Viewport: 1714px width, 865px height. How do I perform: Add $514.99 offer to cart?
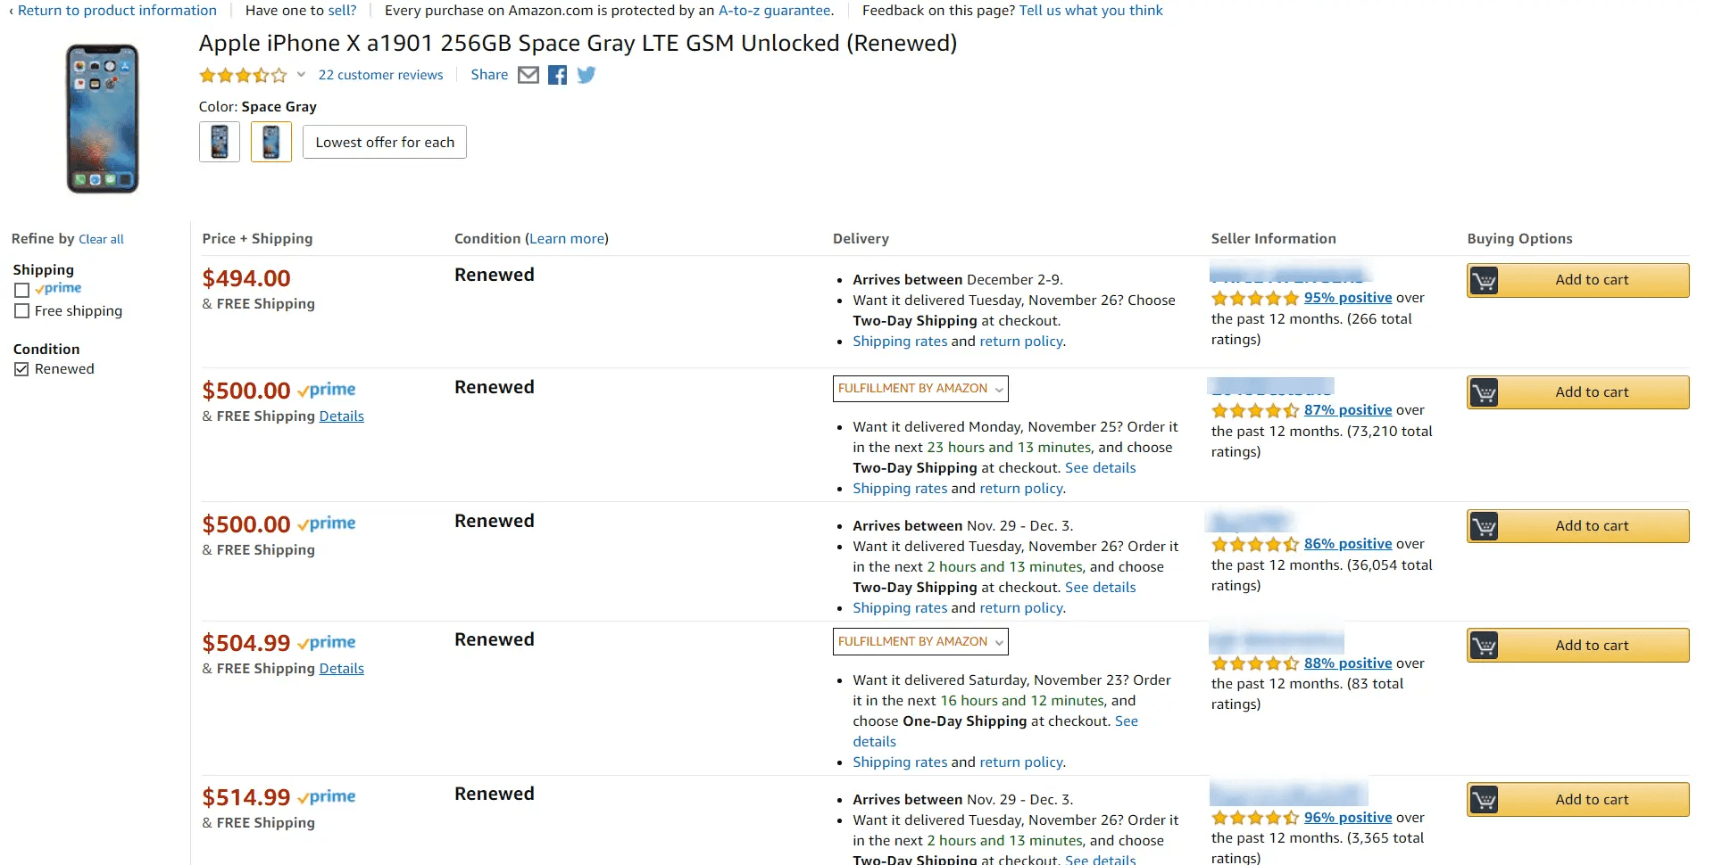point(1578,800)
